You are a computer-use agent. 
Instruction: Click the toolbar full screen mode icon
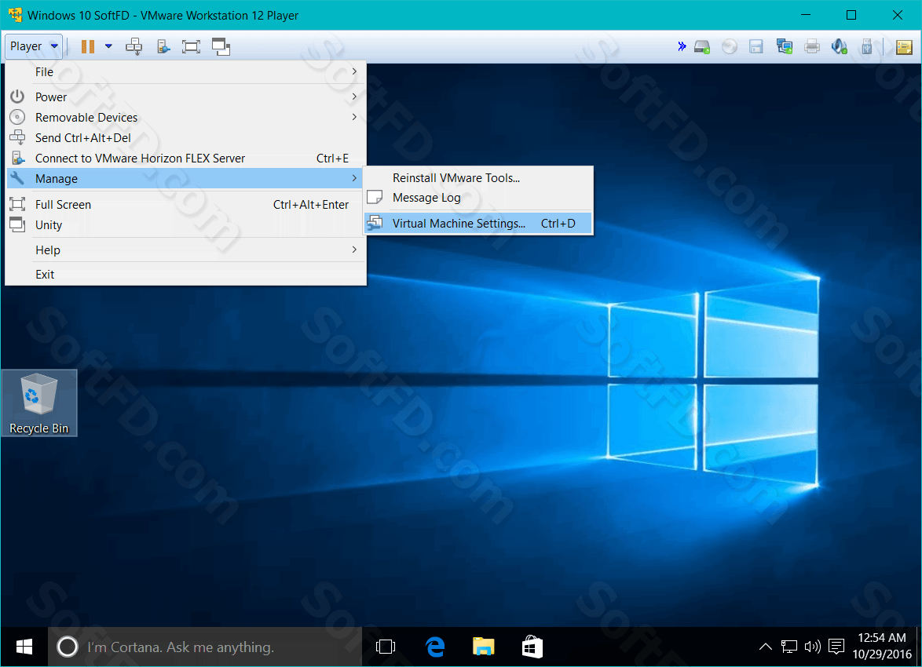click(x=191, y=46)
